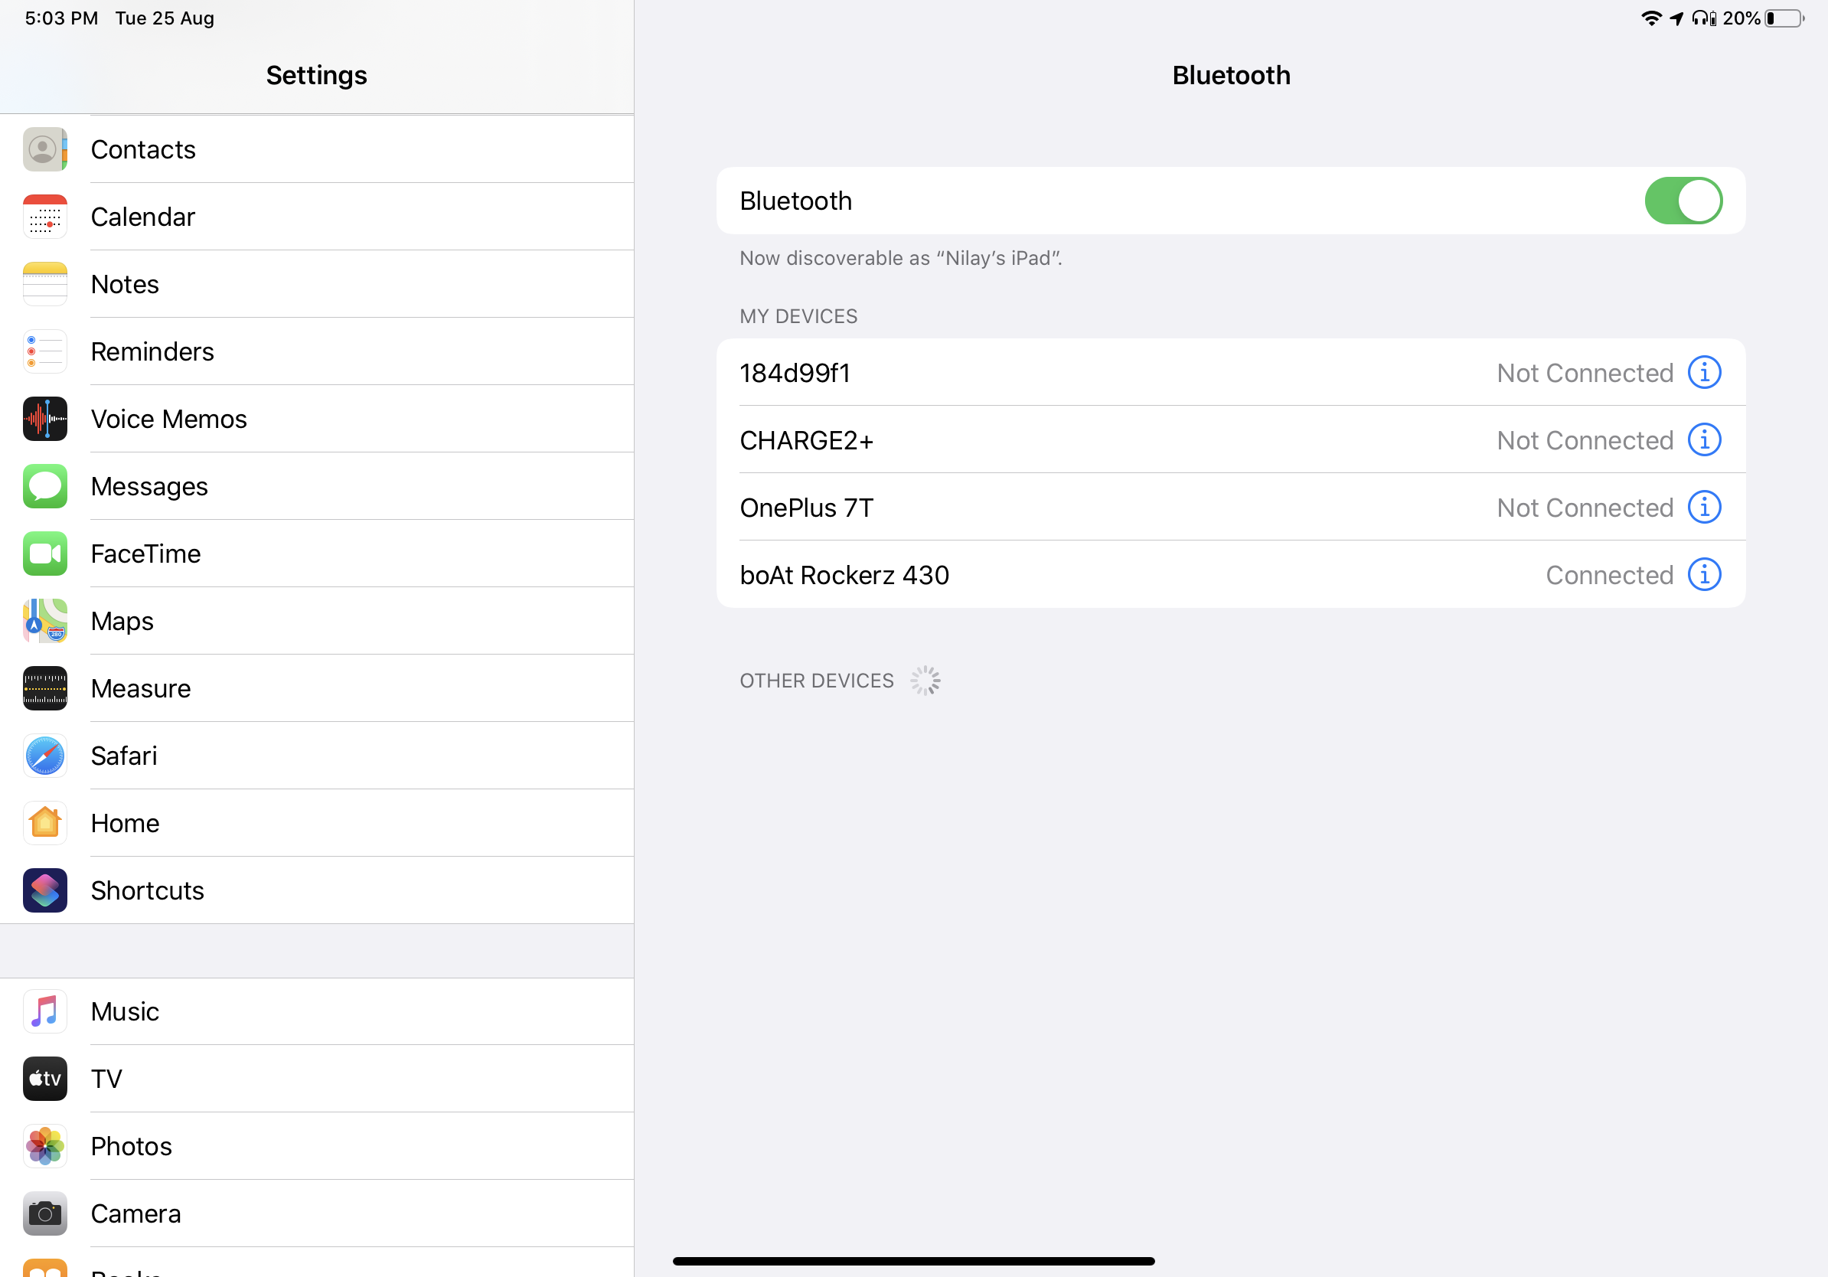Open info for 184d99f1 device
Image resolution: width=1828 pixels, height=1277 pixels.
click(x=1704, y=373)
